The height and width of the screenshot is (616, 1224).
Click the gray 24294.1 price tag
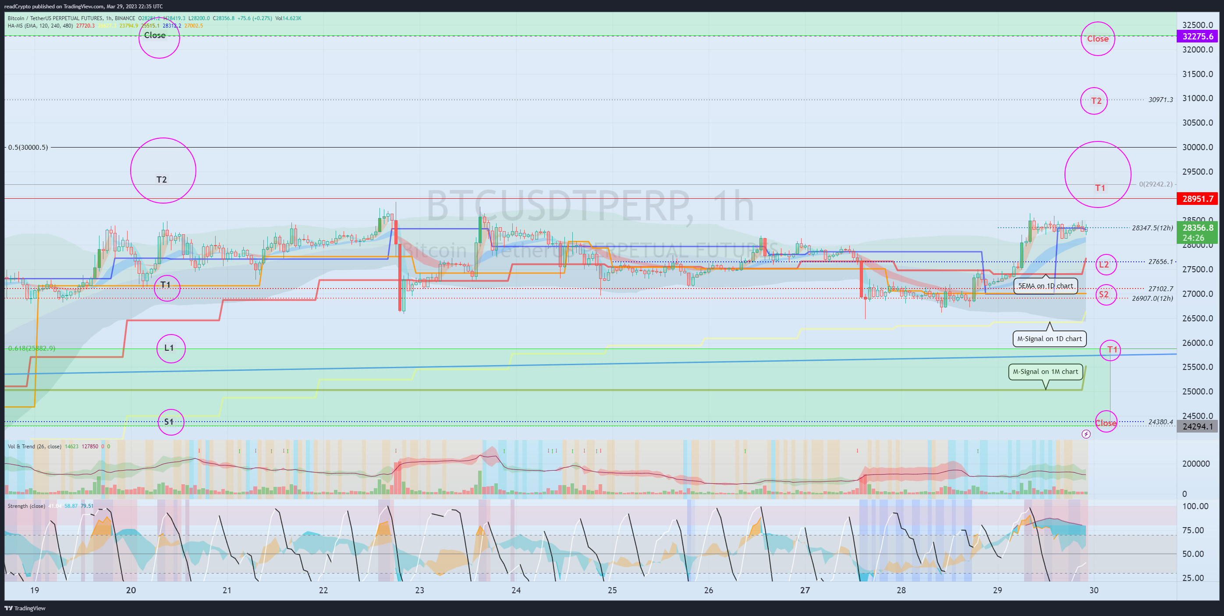1197,426
